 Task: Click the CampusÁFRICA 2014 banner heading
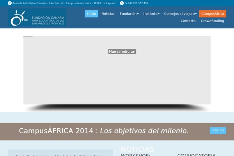(104, 131)
